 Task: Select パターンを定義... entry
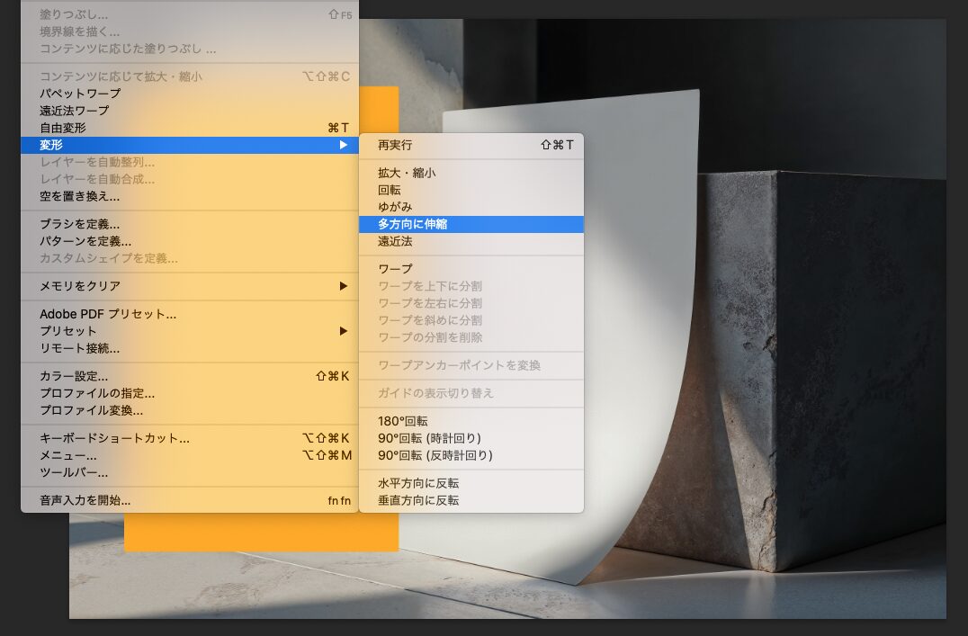point(190,241)
